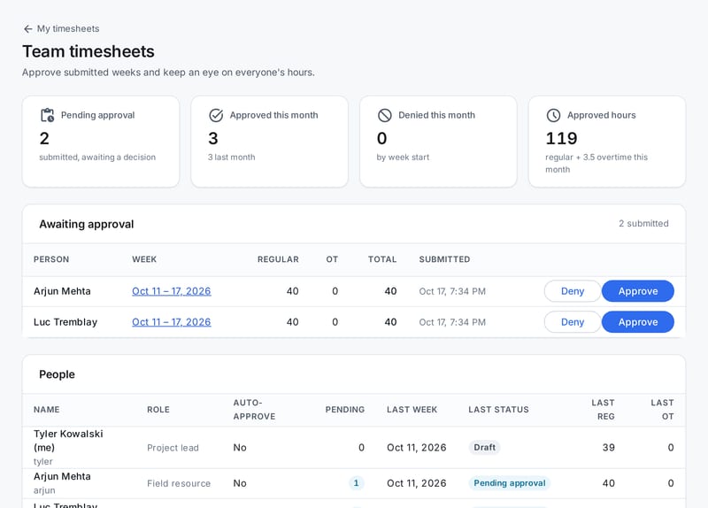Click Tyler Kowalski's last week Oct 11, 2026
Screen dimensions: 708x508
416,448
